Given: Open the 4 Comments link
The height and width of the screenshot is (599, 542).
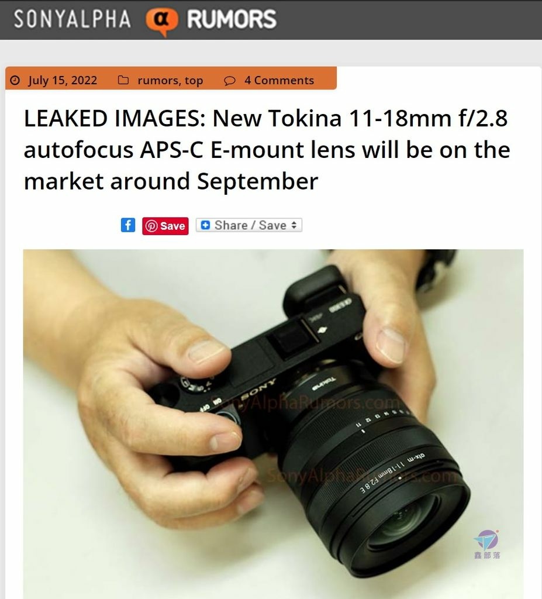Looking at the screenshot, I should click(279, 80).
